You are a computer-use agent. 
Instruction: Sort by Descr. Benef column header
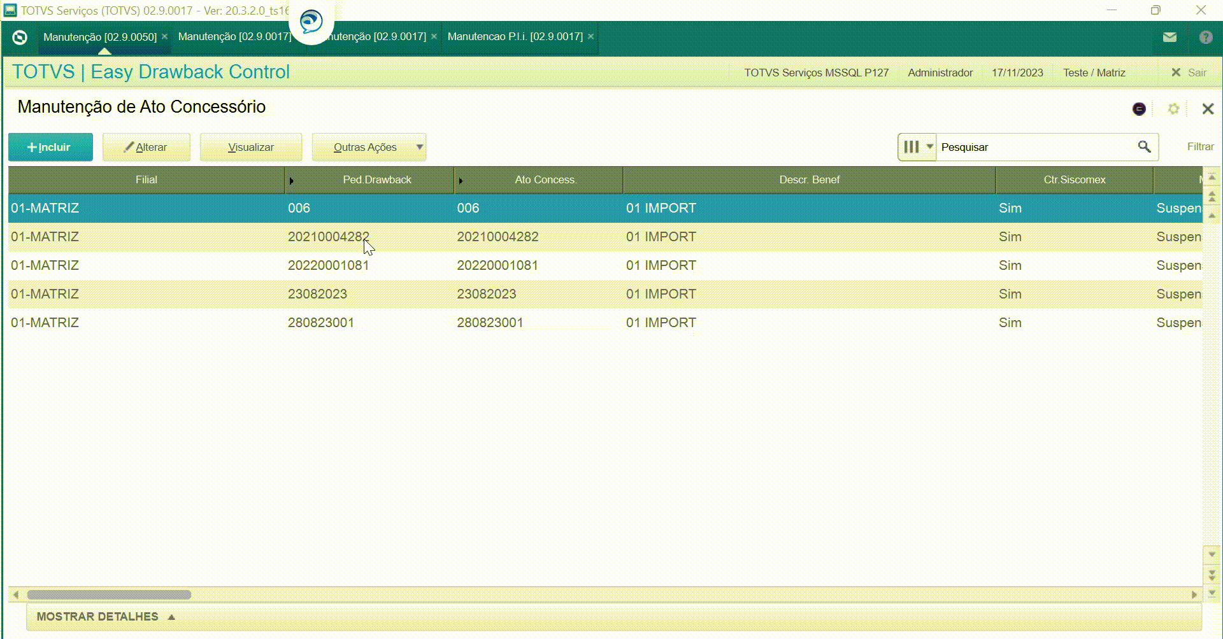[x=809, y=180]
